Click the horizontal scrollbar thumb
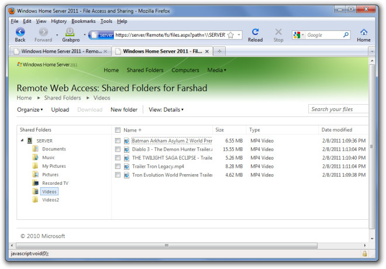Viewport: 386px width, 269px height. (167, 246)
